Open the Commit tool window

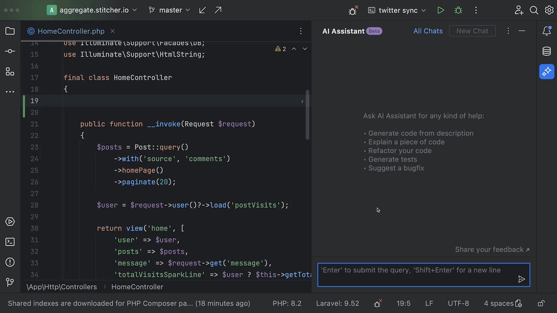click(11, 51)
